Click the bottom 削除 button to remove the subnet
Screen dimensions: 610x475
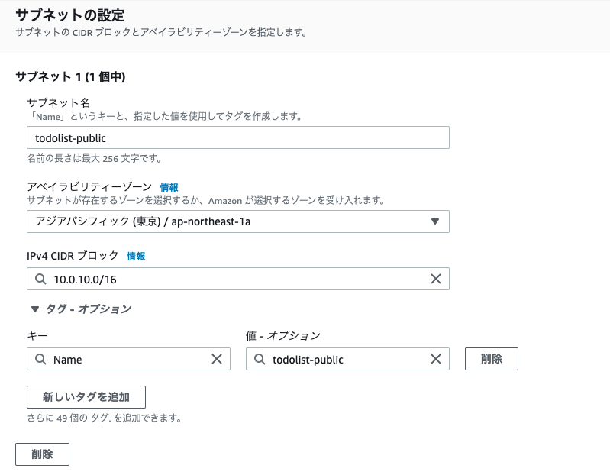pyautogui.click(x=43, y=454)
